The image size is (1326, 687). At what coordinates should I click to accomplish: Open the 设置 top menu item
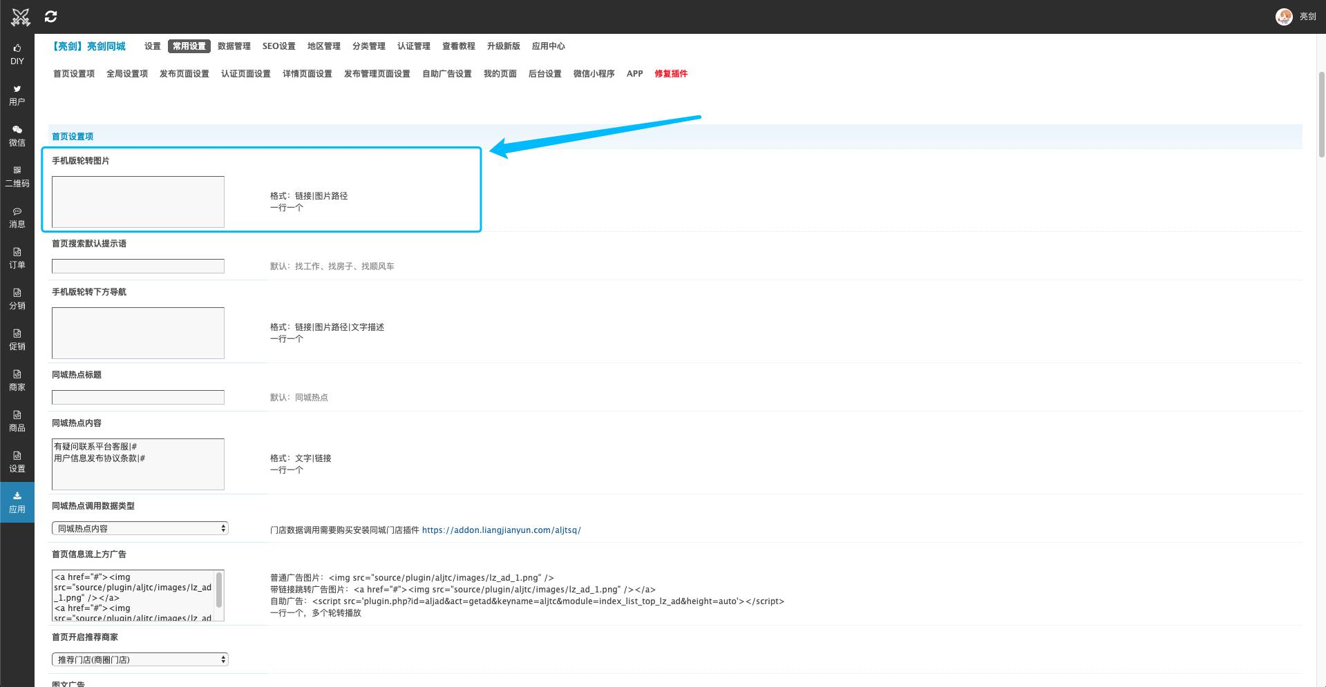coord(153,46)
